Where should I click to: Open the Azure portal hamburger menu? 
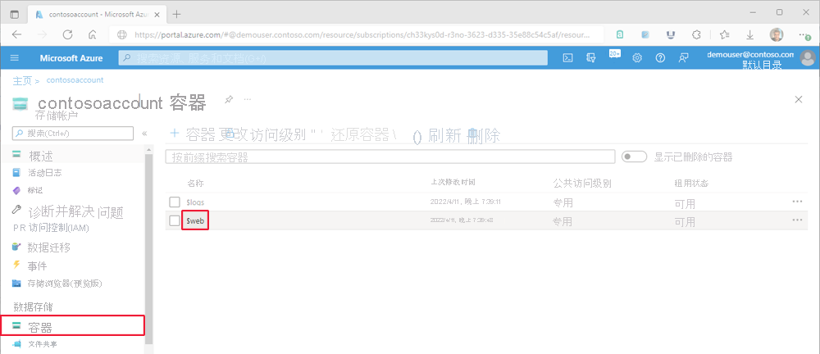point(14,58)
